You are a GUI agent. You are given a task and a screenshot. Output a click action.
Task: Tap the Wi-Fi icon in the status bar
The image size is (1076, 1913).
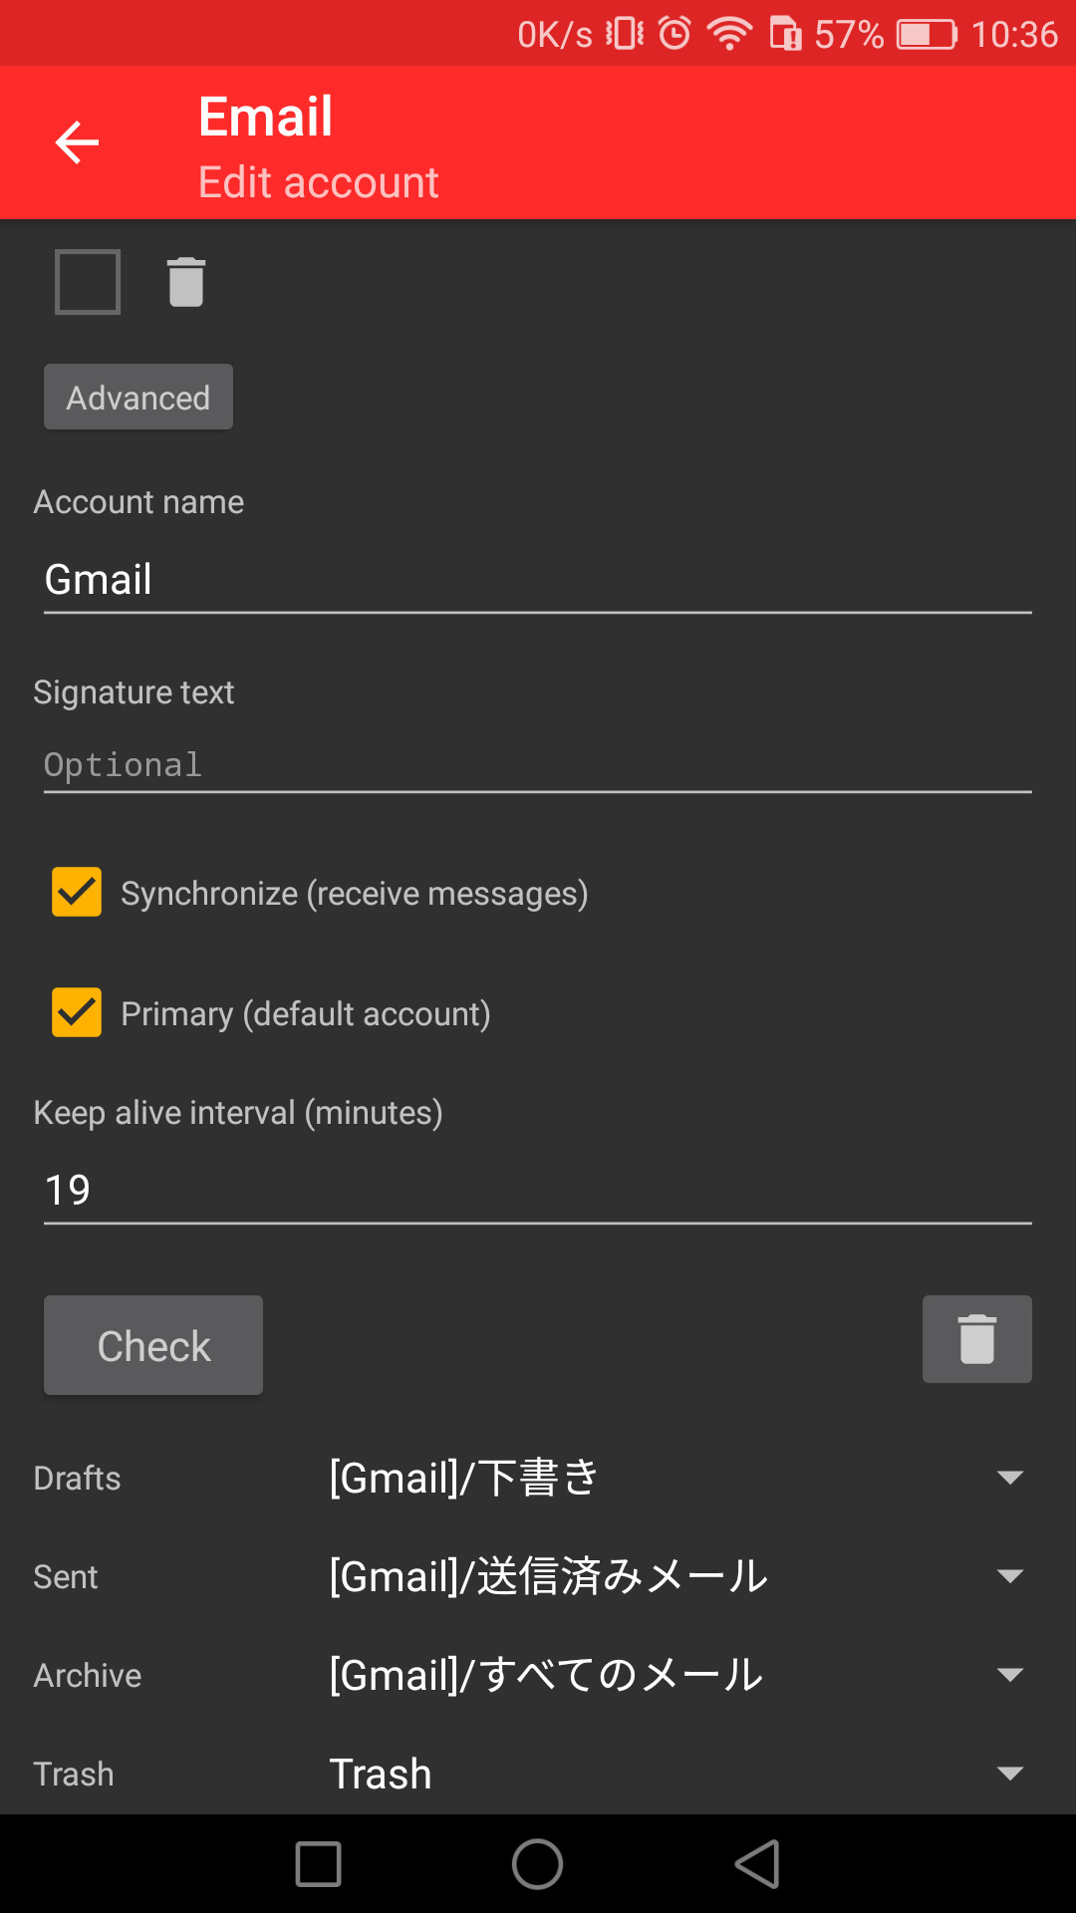point(729,35)
